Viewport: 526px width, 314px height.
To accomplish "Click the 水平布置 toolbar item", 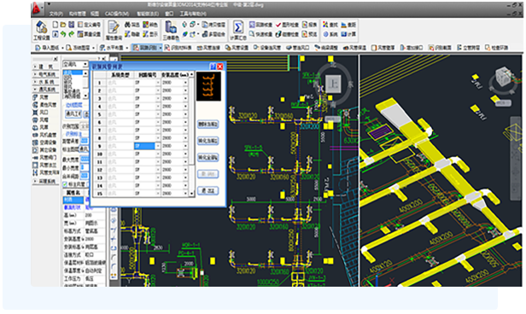I will 112,48.
